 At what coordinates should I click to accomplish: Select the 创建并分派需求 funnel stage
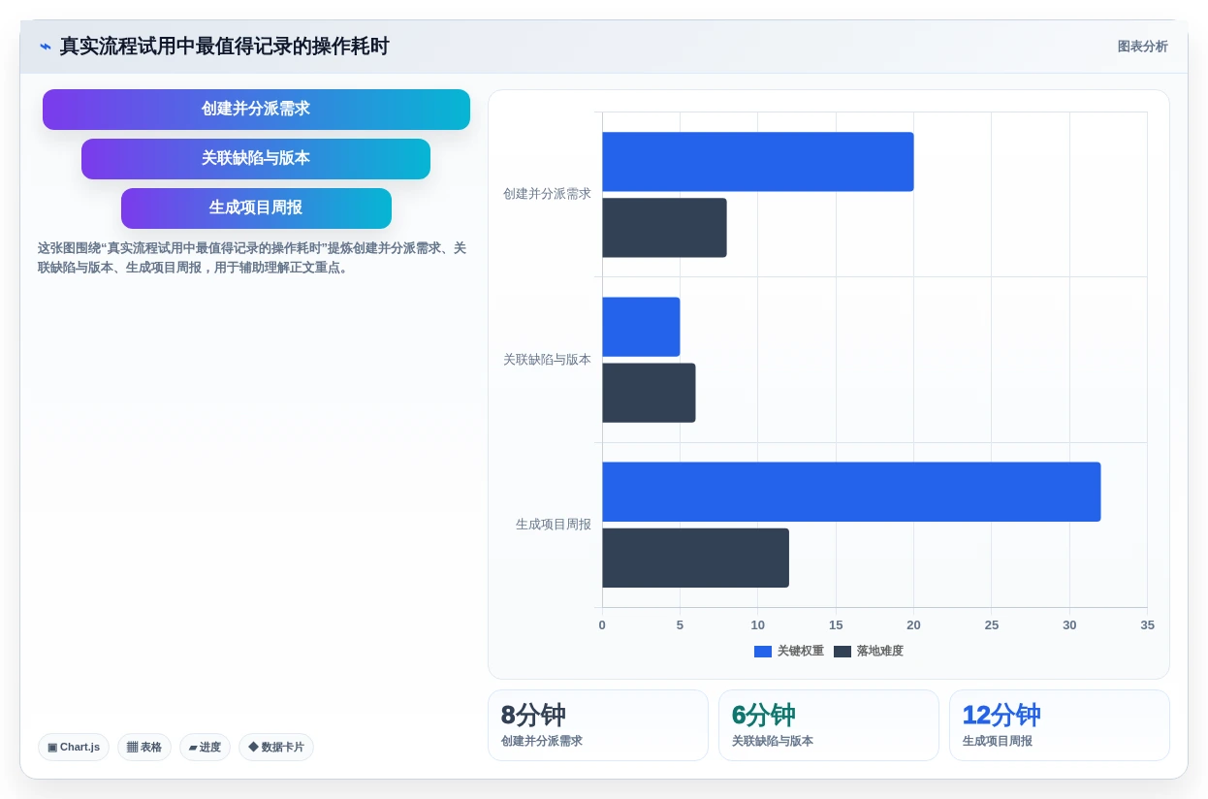pyautogui.click(x=256, y=110)
